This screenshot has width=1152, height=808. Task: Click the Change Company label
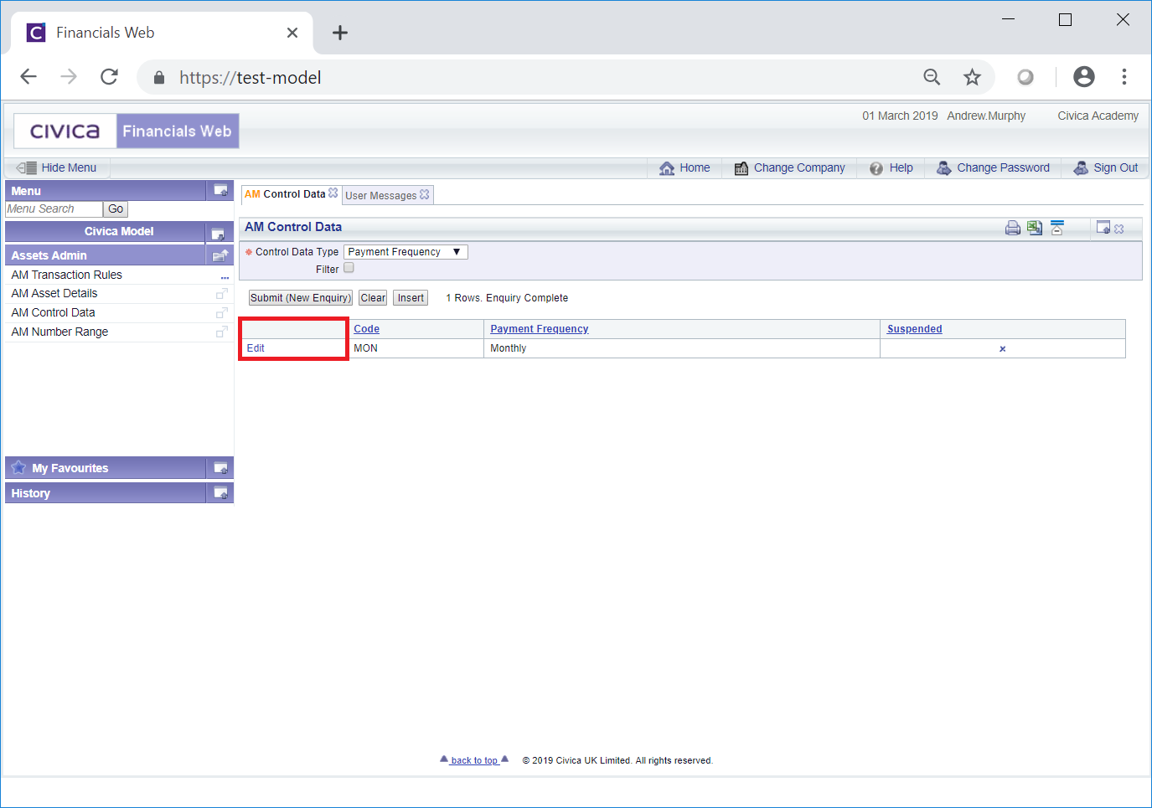point(799,167)
